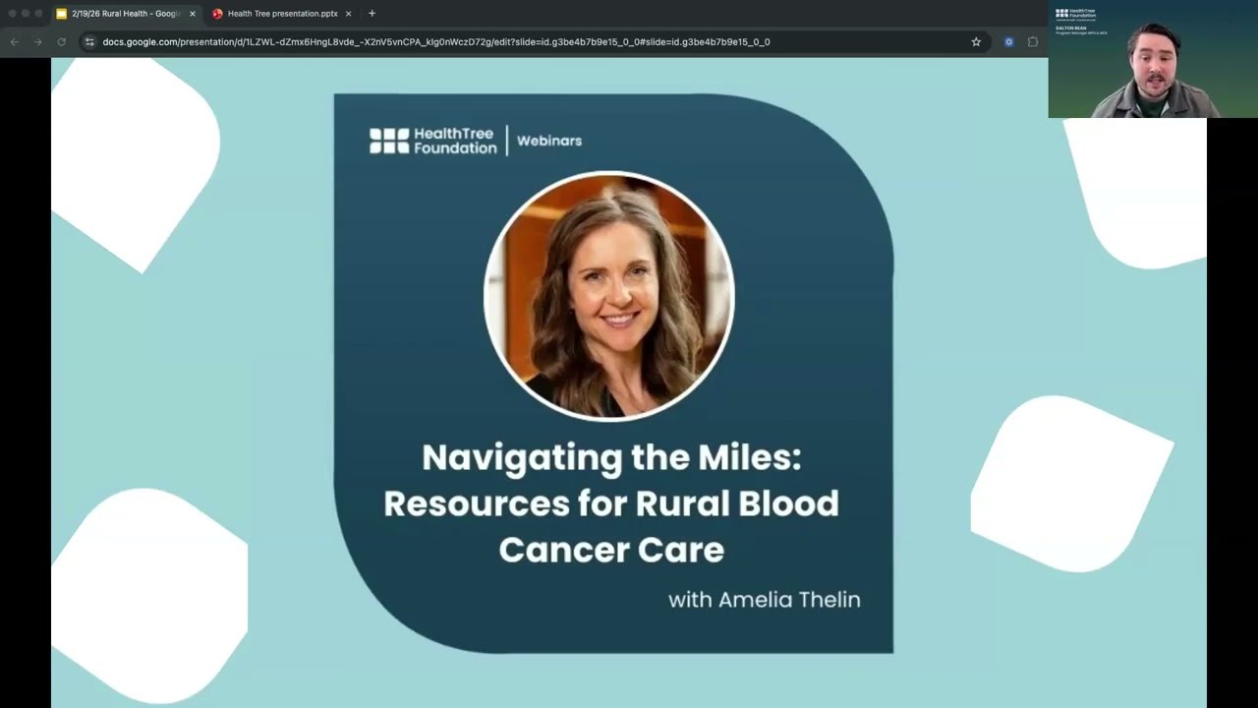The height and width of the screenshot is (708, 1258).
Task: Switch to the 2/19/26 Rural Health tab
Action: tap(126, 14)
